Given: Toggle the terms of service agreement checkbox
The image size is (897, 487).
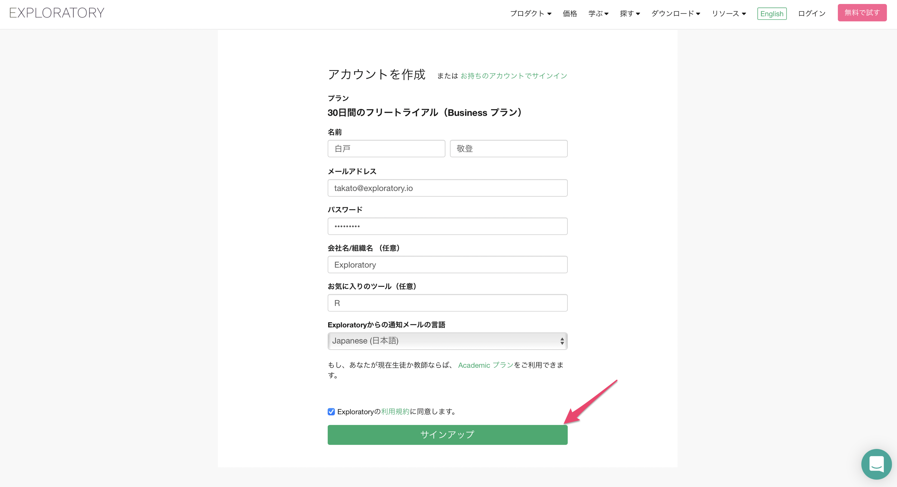Looking at the screenshot, I should [x=331, y=412].
